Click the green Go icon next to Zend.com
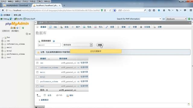This screenshot has width=193, height=108. [189, 19]
